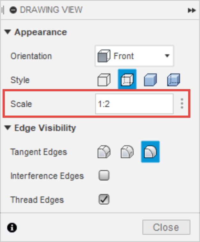Open the Scale options three-dot menu

(182, 104)
